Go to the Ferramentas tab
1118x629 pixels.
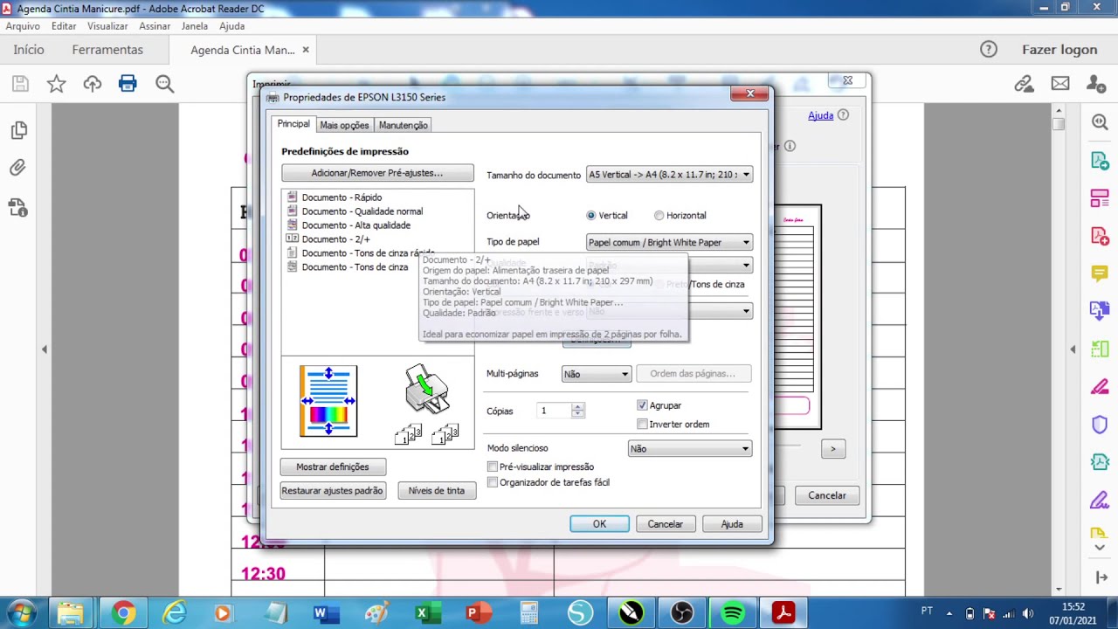click(107, 50)
